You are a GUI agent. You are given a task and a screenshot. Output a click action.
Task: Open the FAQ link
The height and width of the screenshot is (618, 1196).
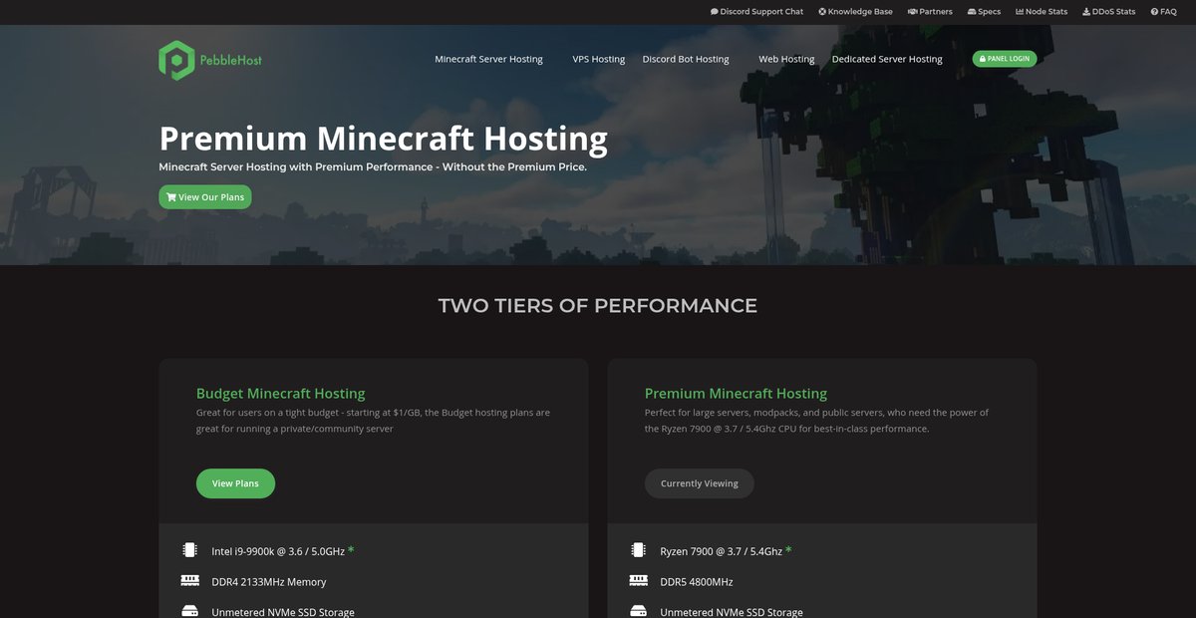pyautogui.click(x=1163, y=12)
